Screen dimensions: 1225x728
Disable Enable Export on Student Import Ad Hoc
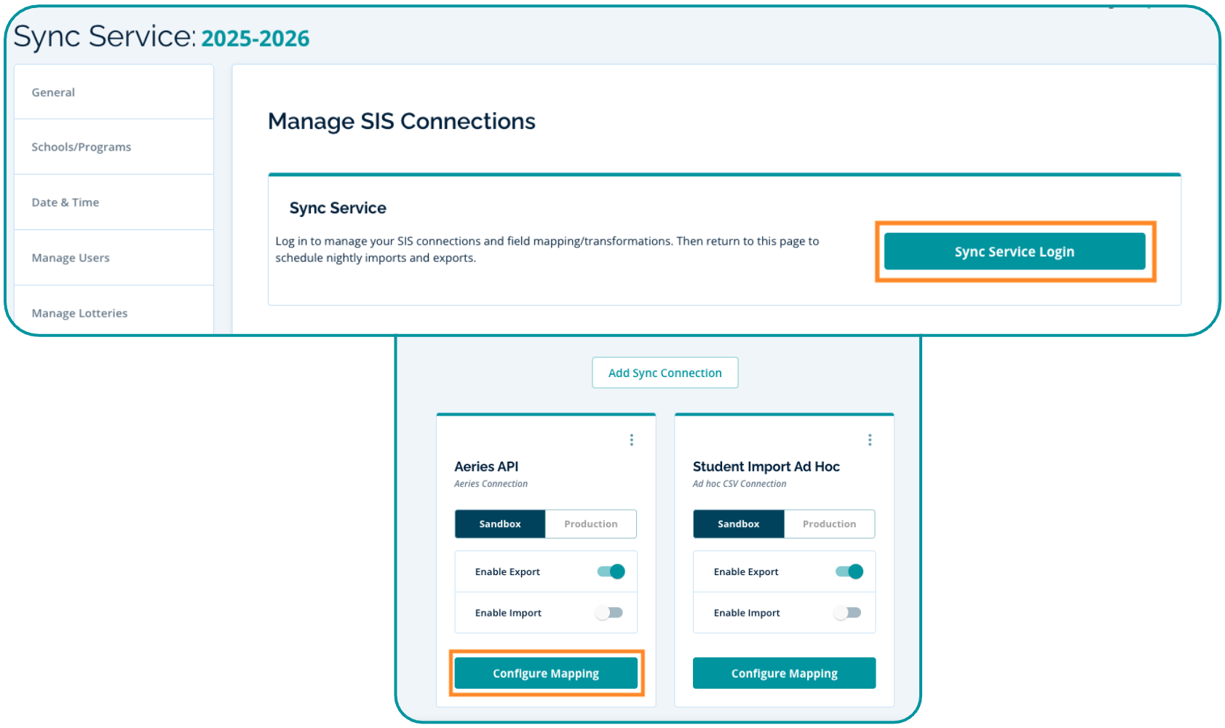849,571
